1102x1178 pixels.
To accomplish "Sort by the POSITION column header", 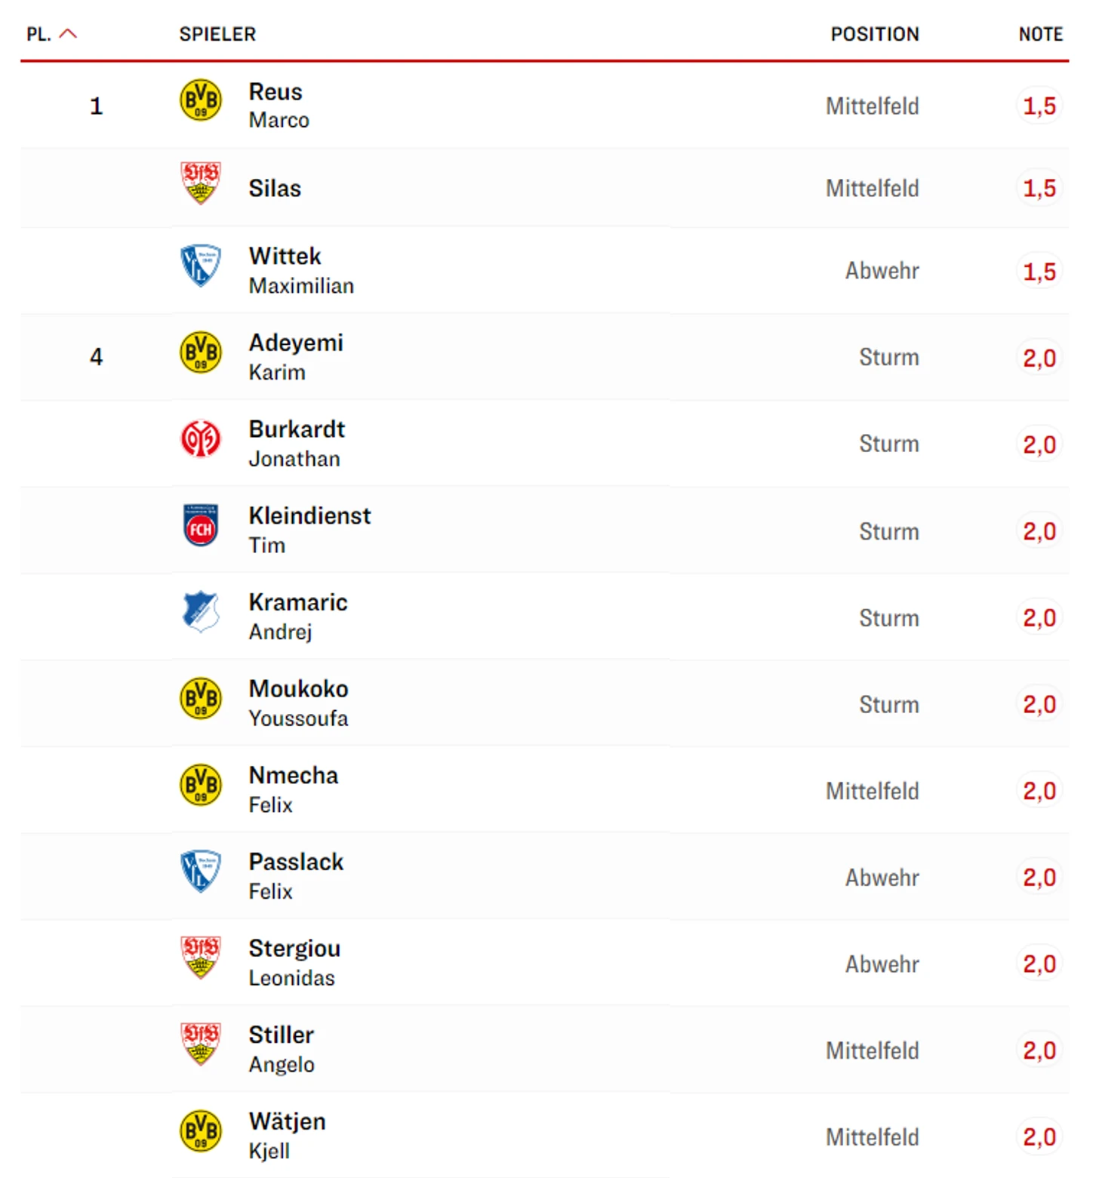I will [875, 34].
